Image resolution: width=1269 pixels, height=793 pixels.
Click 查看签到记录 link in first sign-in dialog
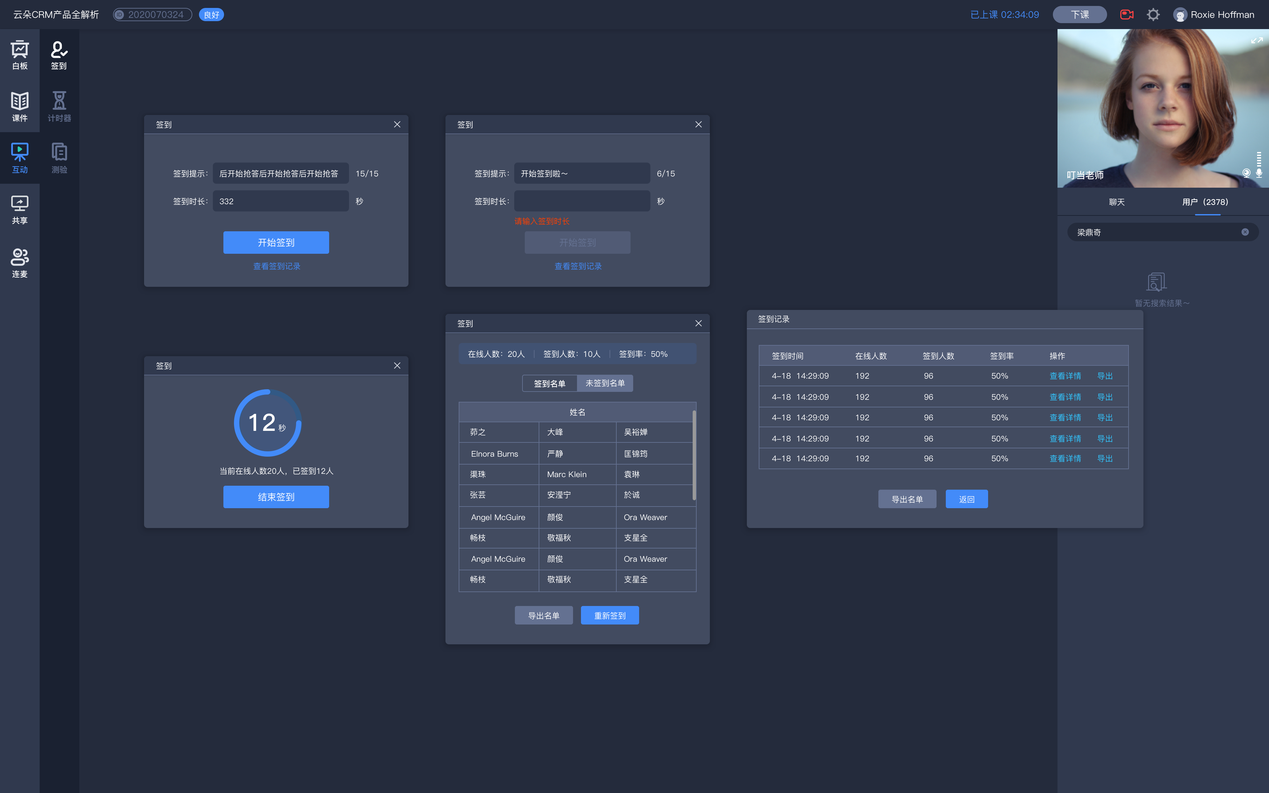click(277, 266)
